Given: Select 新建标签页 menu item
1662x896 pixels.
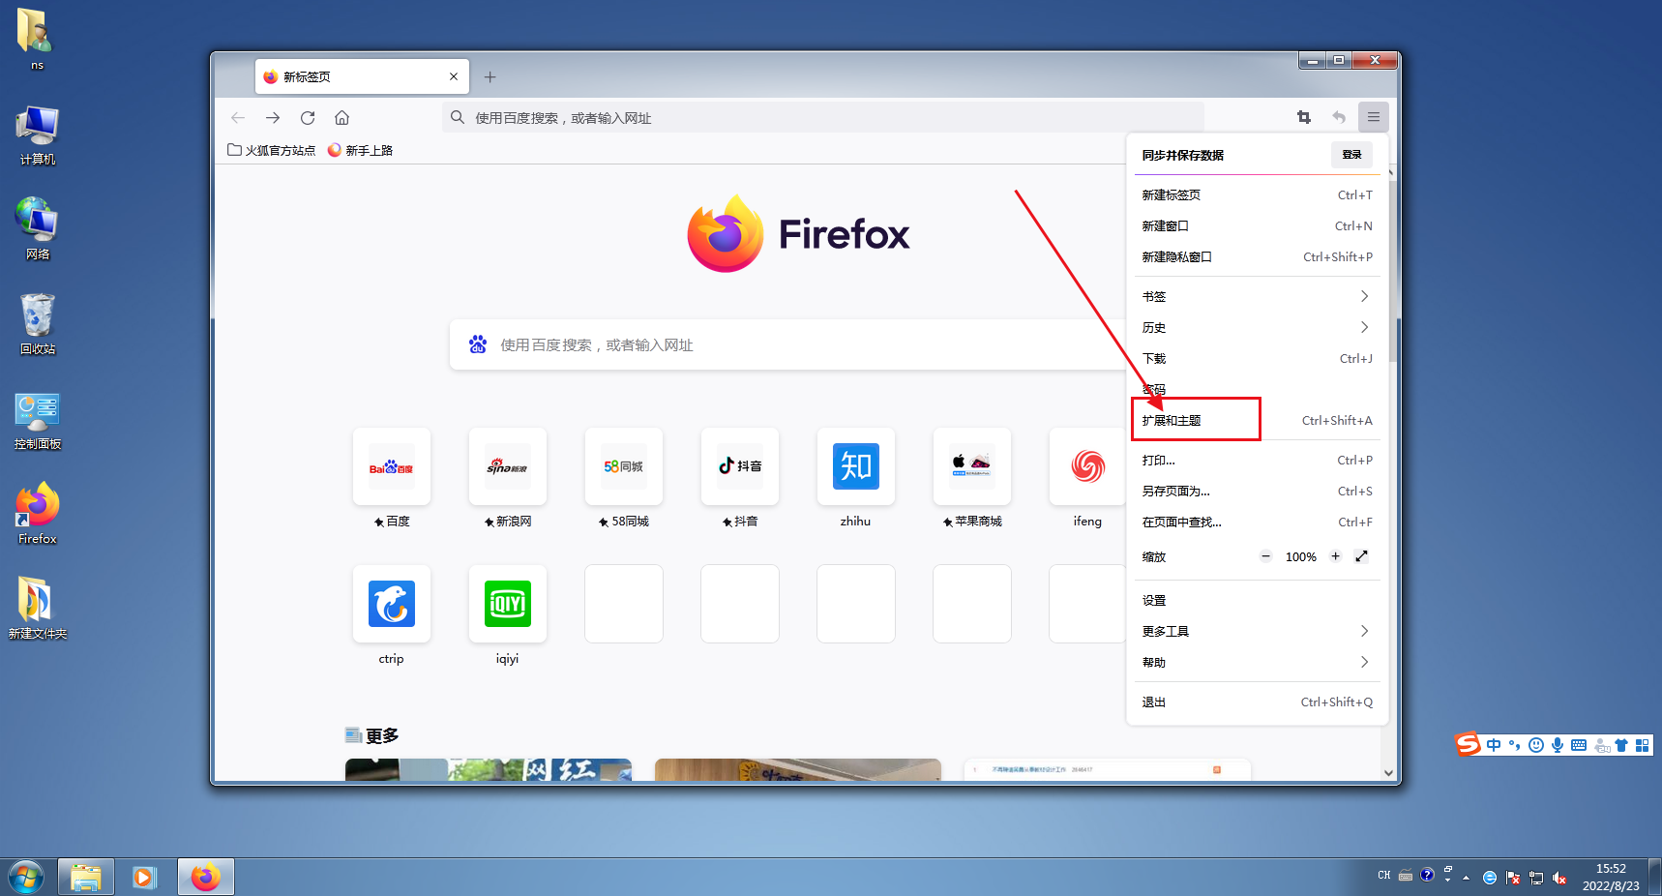Looking at the screenshot, I should 1258,195.
